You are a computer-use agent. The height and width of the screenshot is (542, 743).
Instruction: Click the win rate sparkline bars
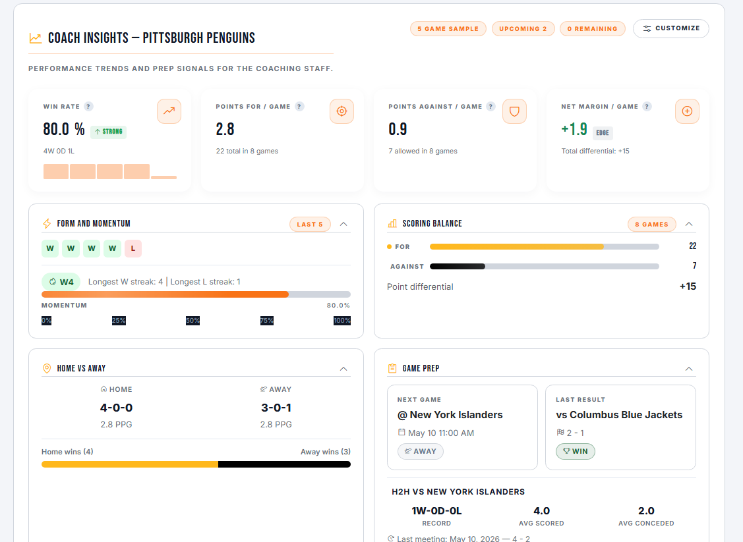click(x=110, y=171)
